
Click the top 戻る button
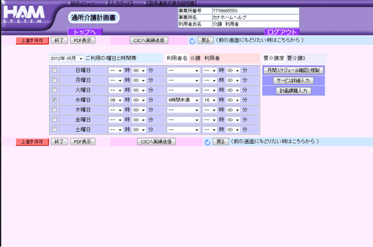[206, 40]
